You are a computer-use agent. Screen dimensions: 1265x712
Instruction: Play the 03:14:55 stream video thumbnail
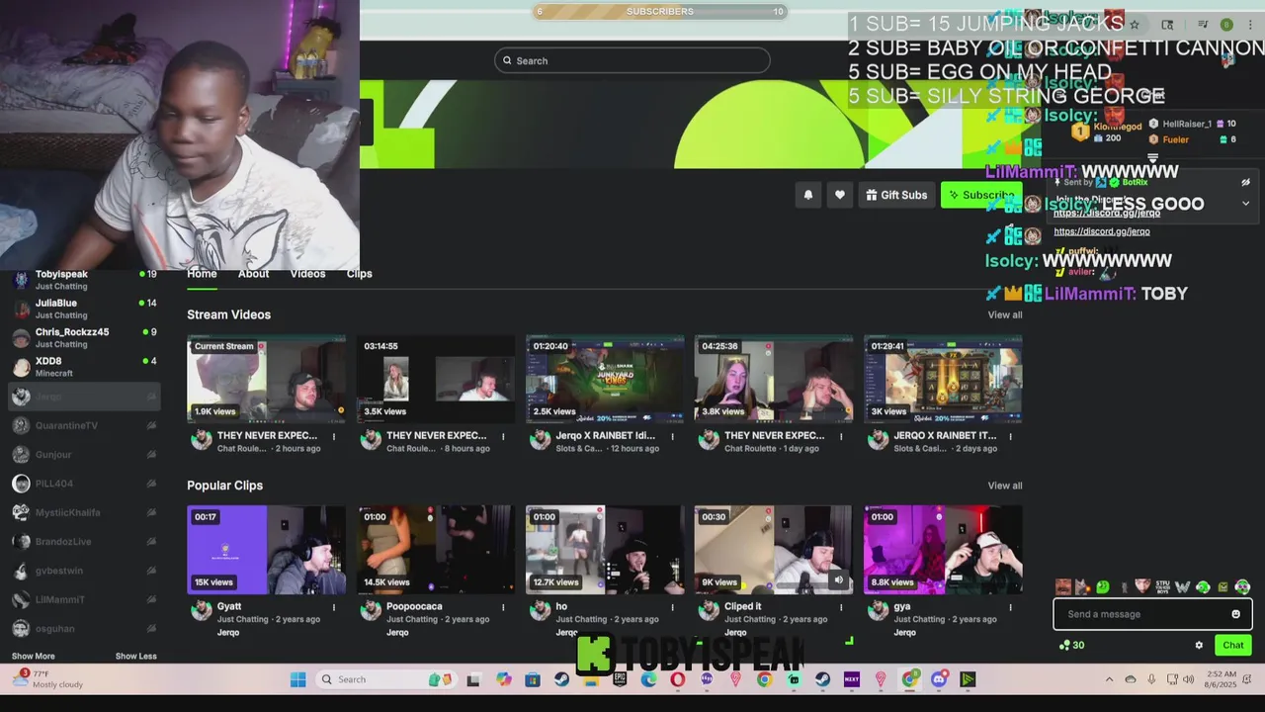[436, 380]
